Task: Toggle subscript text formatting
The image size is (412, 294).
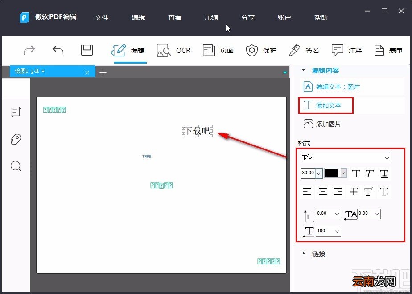Action: click(x=384, y=192)
